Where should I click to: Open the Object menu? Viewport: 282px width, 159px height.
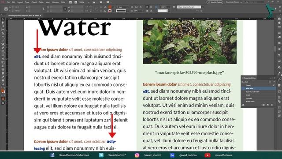pos(34,2)
